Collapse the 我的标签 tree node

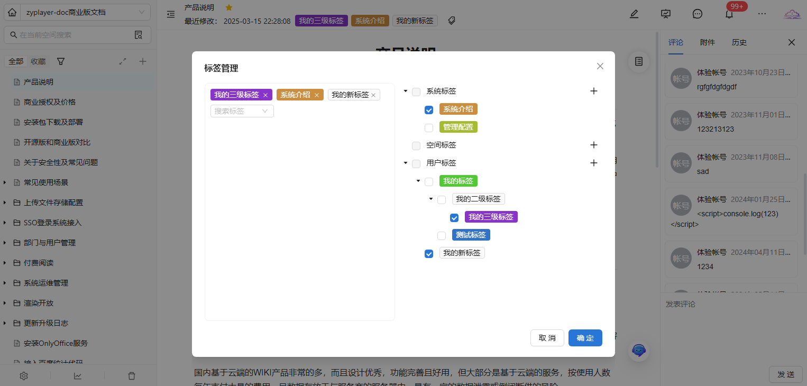coord(418,181)
